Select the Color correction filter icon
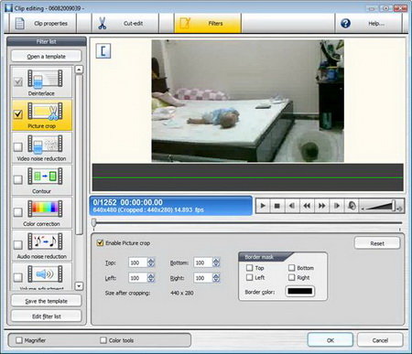 tap(45, 209)
